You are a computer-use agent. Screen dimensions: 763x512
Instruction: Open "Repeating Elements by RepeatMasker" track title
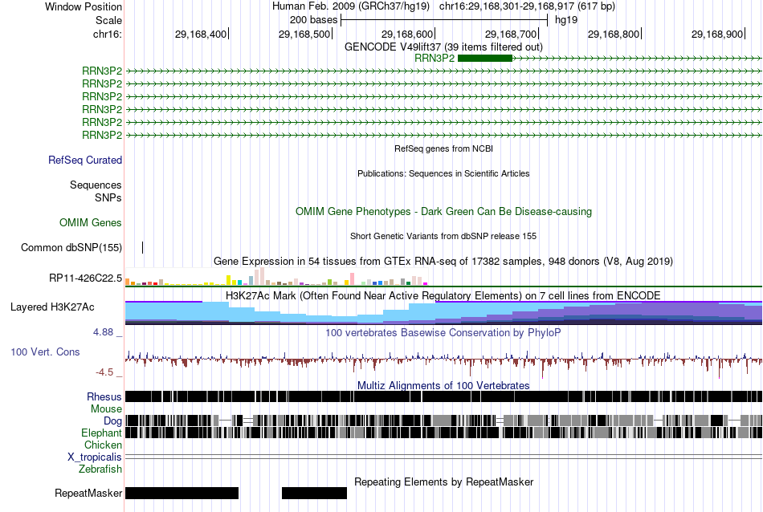(x=443, y=482)
